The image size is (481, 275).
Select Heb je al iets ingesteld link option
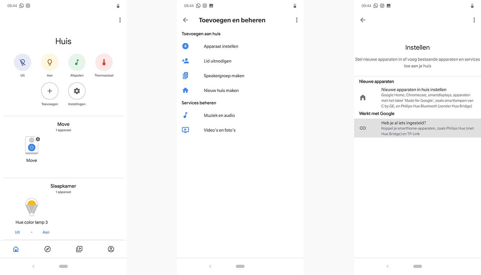(418, 128)
